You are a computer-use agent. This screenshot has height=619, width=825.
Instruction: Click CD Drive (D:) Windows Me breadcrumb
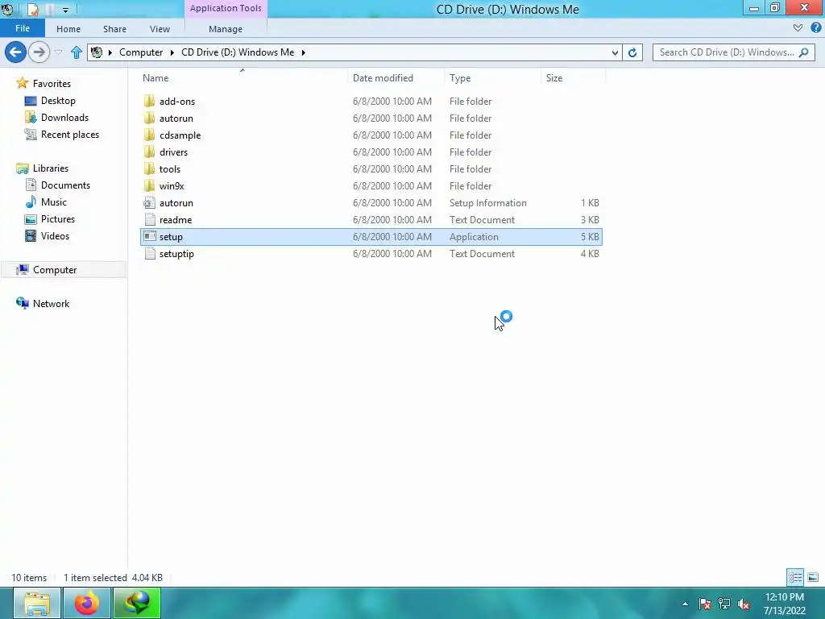click(x=238, y=52)
